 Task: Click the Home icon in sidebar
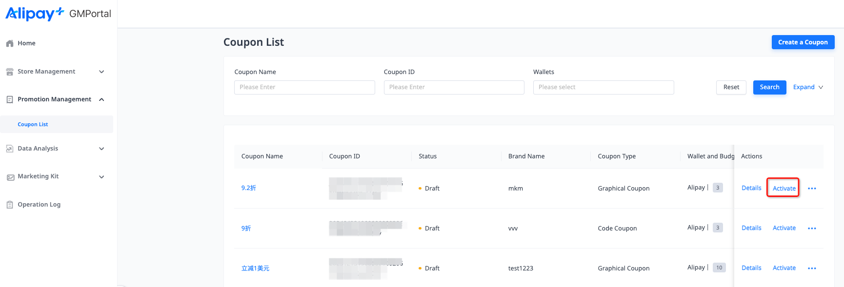click(x=10, y=43)
